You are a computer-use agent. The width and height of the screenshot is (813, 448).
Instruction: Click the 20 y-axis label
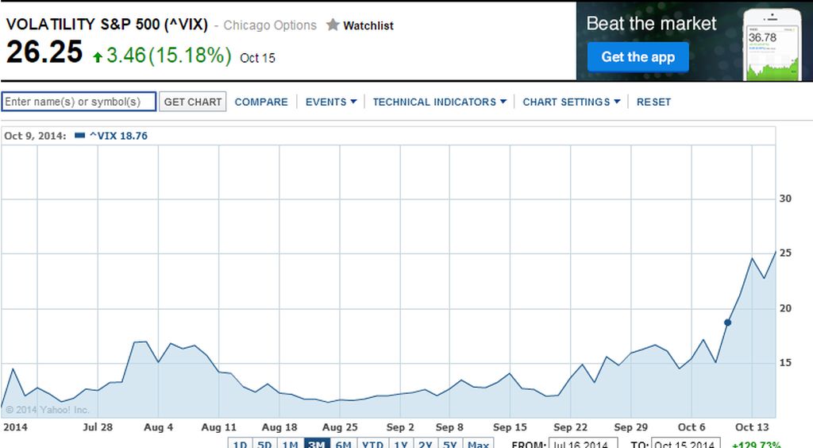[785, 308]
